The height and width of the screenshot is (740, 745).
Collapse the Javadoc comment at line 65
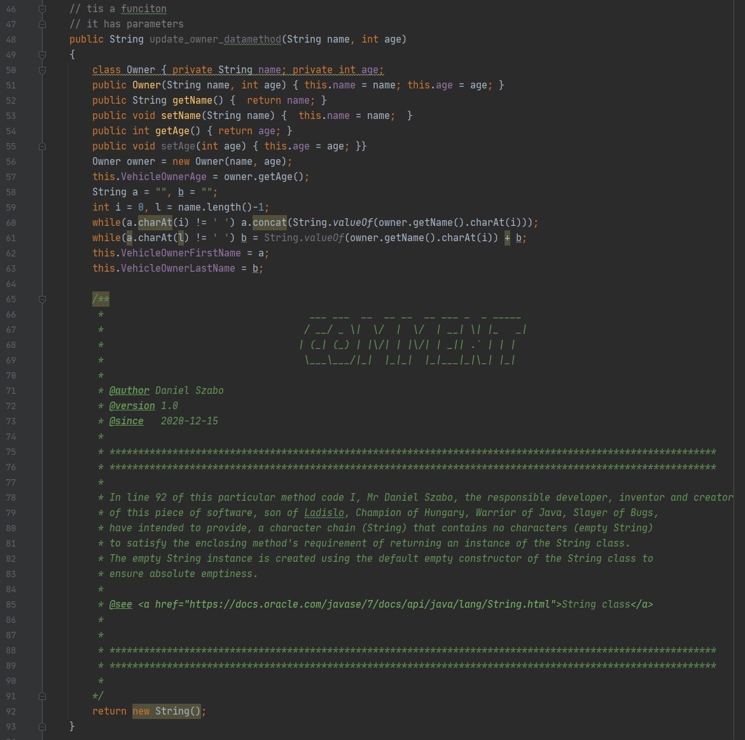tap(42, 299)
